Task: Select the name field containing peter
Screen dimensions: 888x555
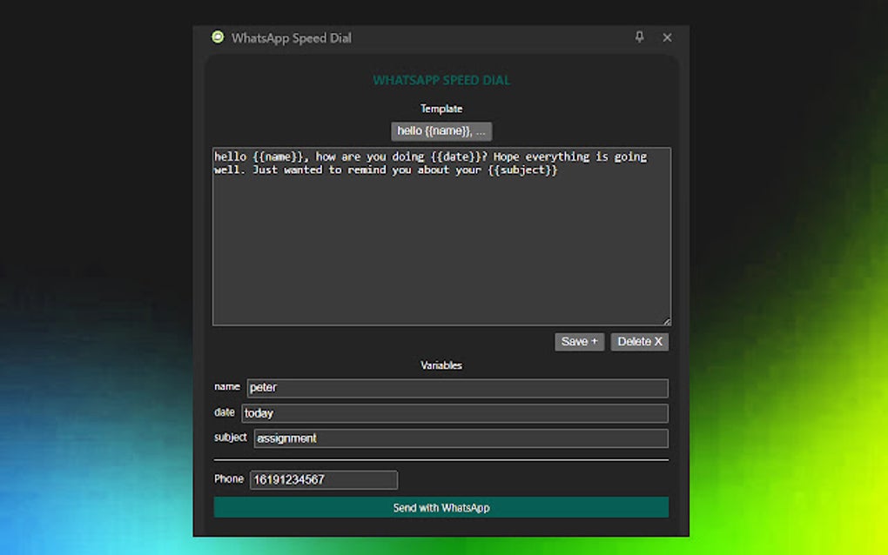Action: click(x=457, y=387)
